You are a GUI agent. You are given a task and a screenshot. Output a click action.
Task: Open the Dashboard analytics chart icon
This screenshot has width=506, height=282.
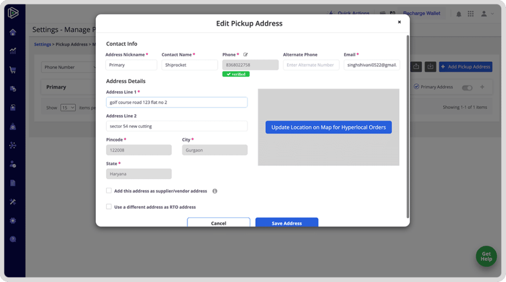click(13, 51)
